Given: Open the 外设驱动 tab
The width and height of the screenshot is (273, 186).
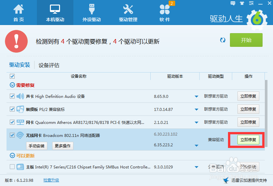Looking at the screenshot, I should click(x=92, y=13).
